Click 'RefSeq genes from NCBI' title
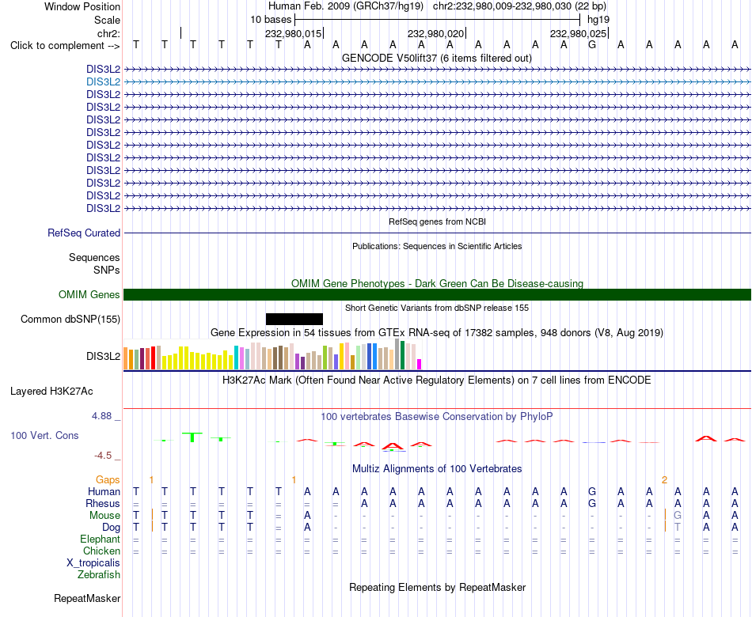Screen dimensions: 752x617 click(x=438, y=221)
